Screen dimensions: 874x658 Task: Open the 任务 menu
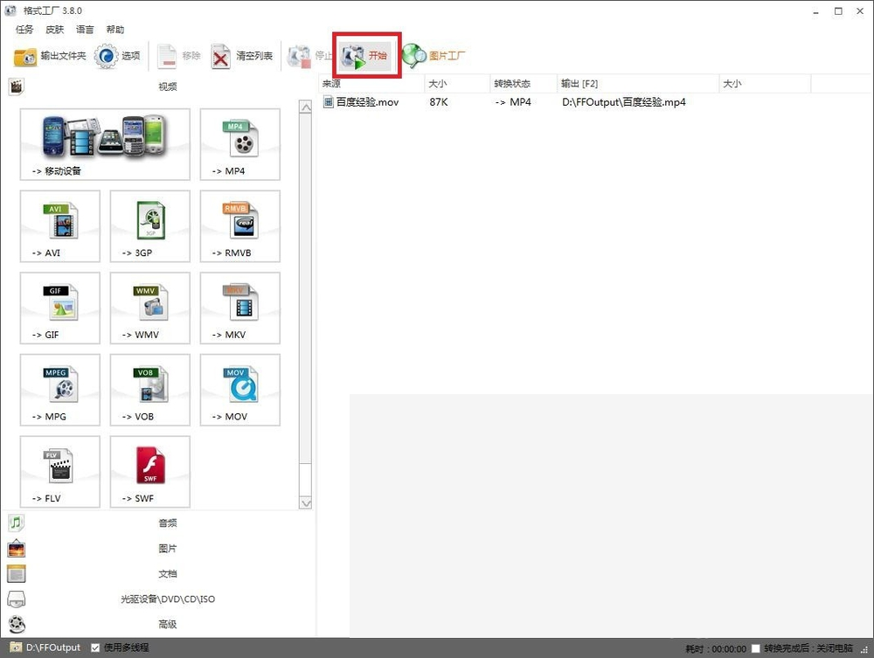pyautogui.click(x=24, y=30)
